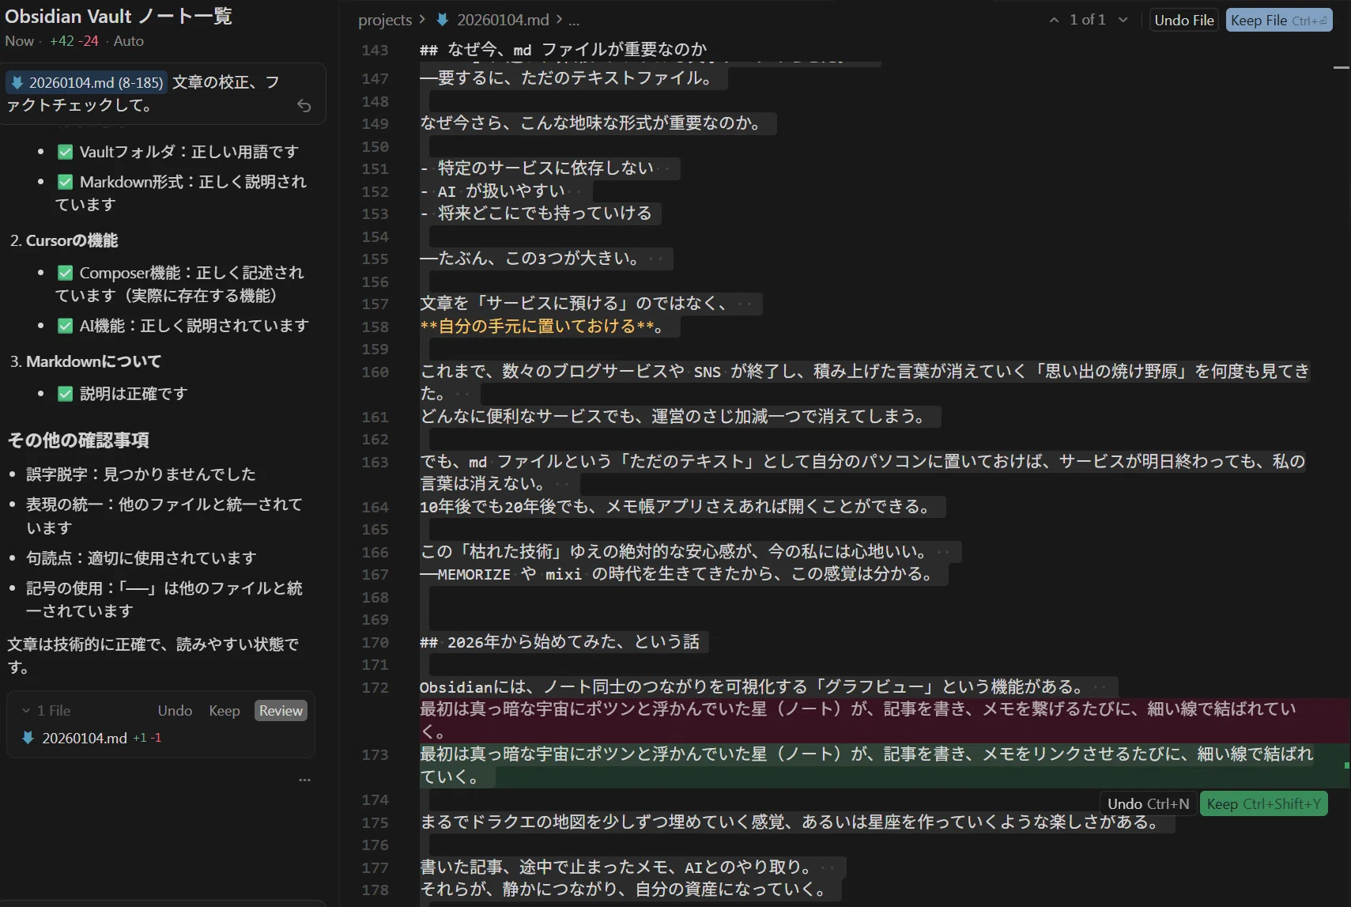
Task: Click Undo in the file changes panel
Action: click(175, 711)
